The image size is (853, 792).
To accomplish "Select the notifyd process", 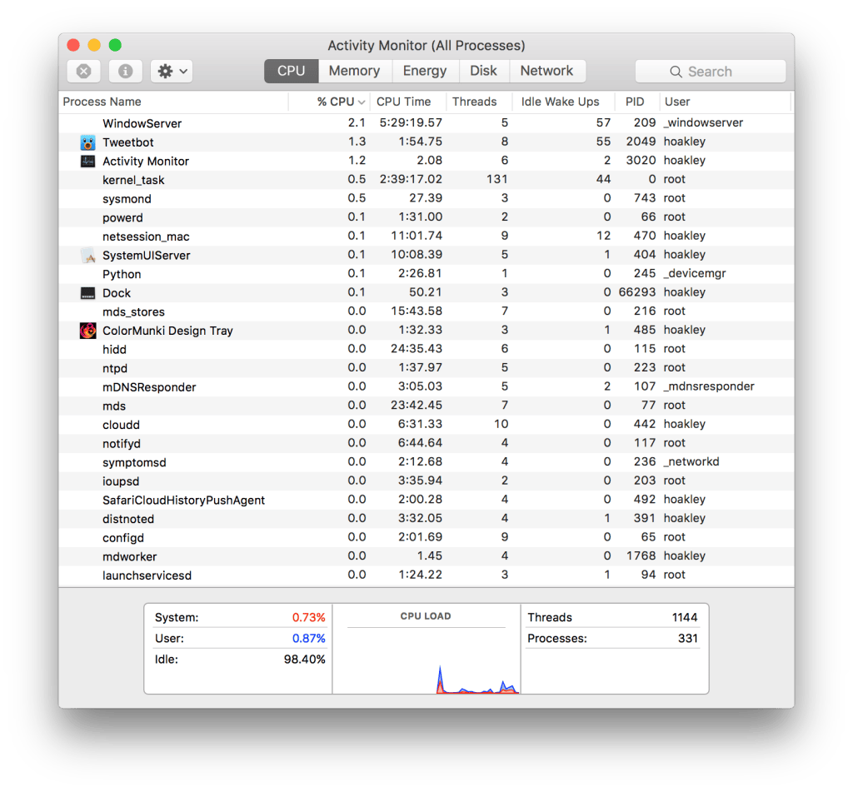I will click(x=426, y=443).
